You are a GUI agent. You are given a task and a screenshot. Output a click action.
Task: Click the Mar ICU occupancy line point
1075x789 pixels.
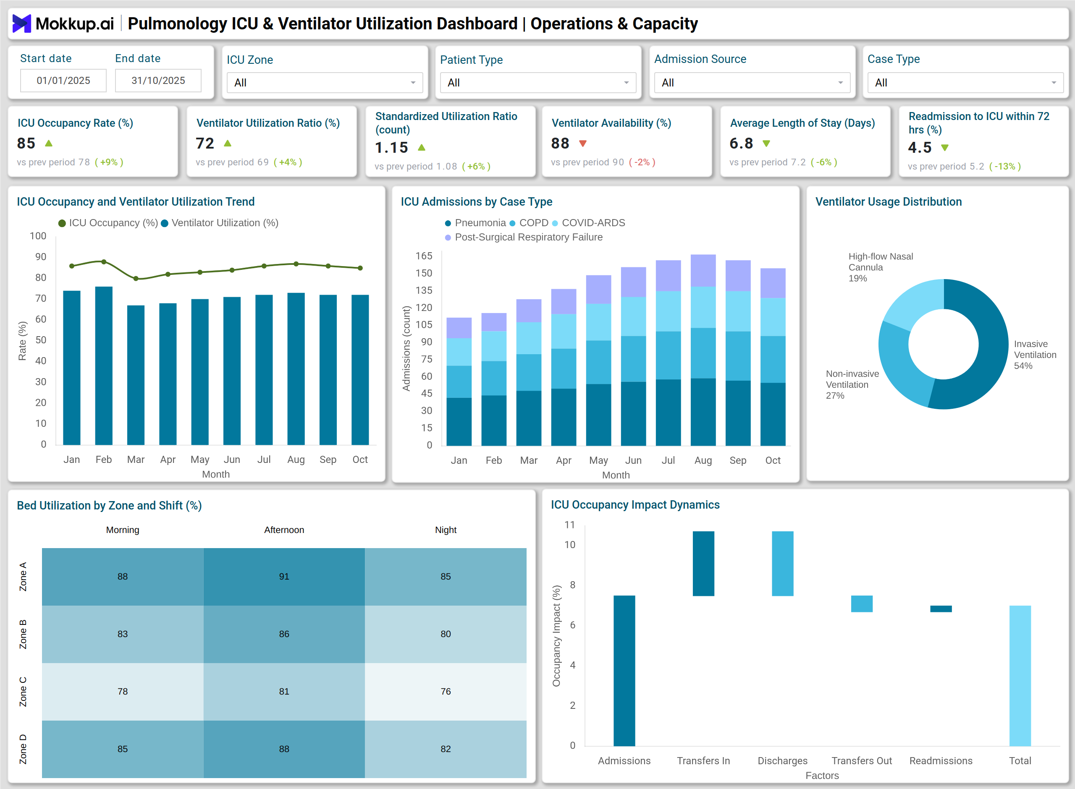tap(136, 278)
